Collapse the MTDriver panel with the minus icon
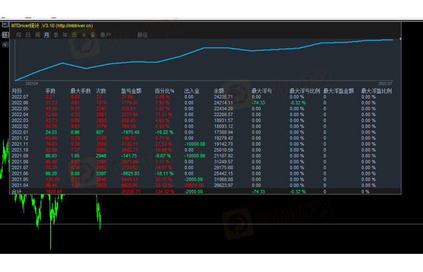 (5, 25)
